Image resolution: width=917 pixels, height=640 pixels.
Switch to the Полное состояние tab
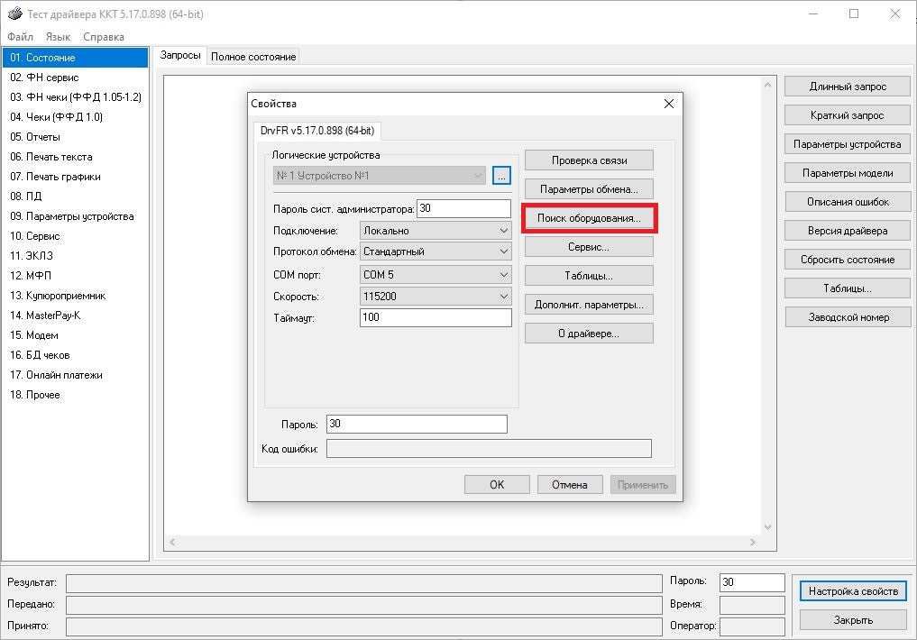(x=253, y=57)
